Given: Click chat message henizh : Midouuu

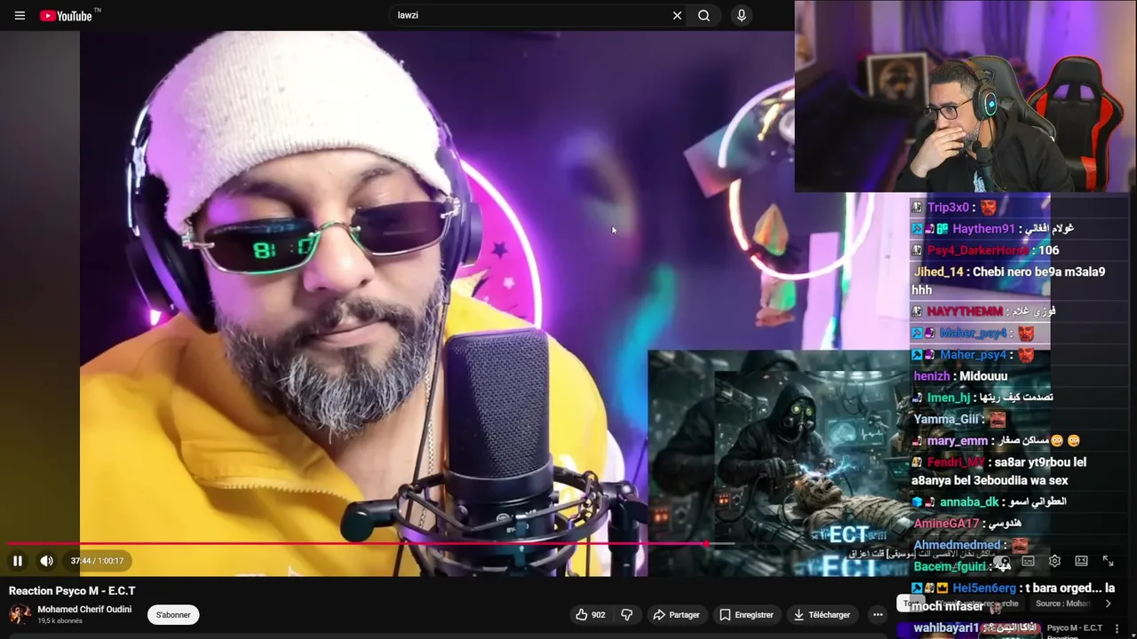Looking at the screenshot, I should 960,376.
